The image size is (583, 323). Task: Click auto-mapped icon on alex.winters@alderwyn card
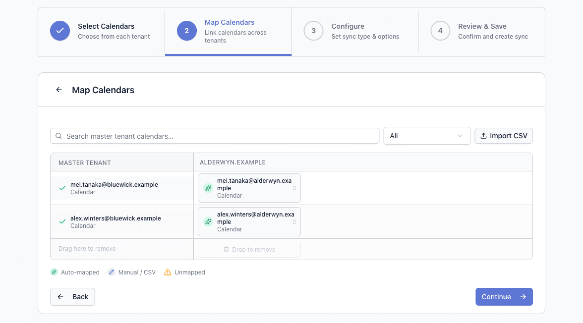pos(208,222)
